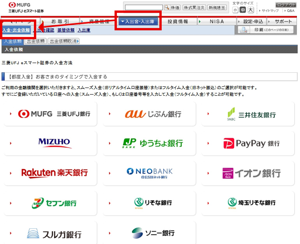Expand the NISA navigation menu
Image resolution: width=300 pixels, height=244 pixels.
point(217,21)
